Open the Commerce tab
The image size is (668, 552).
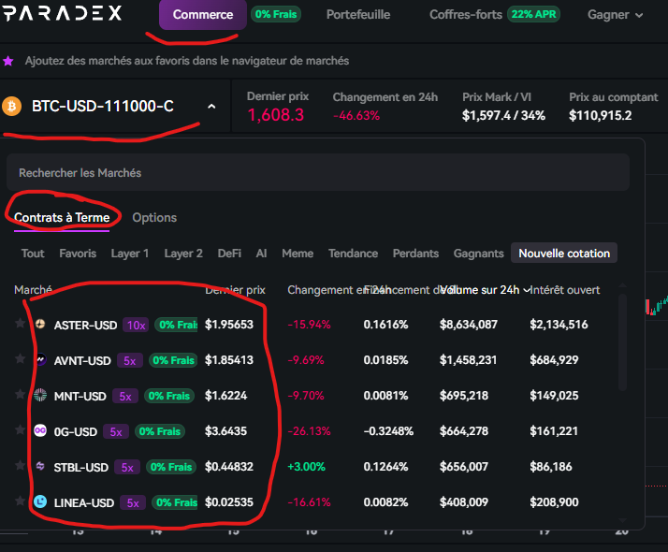203,14
